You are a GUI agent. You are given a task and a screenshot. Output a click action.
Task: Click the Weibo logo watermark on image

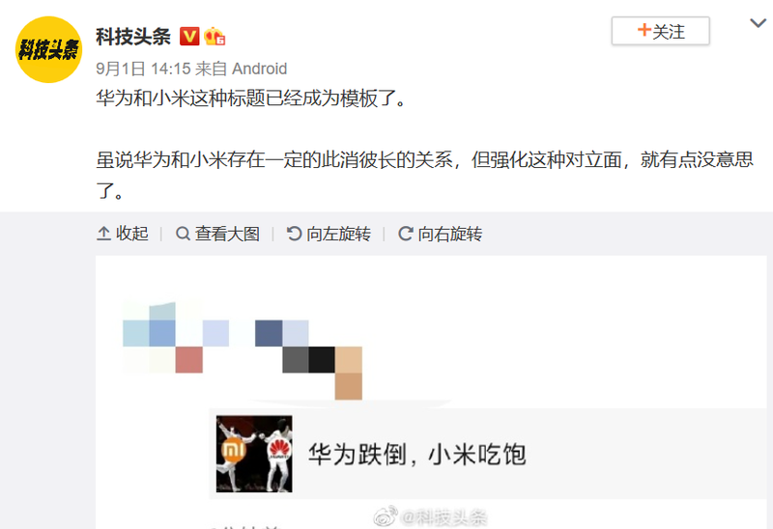point(386,516)
